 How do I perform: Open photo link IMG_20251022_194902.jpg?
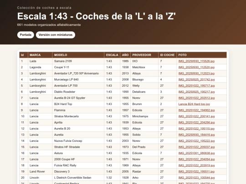(x=196, y=110)
